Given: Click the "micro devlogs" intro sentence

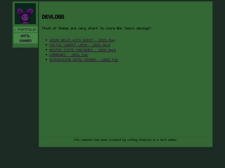Looking at the screenshot, I should pos(97,28).
